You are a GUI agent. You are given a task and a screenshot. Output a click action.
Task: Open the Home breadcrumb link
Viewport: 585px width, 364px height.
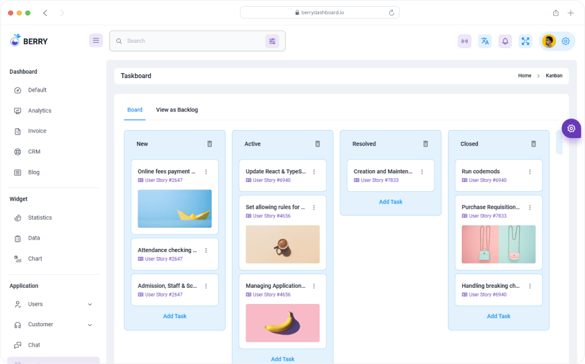coord(524,76)
